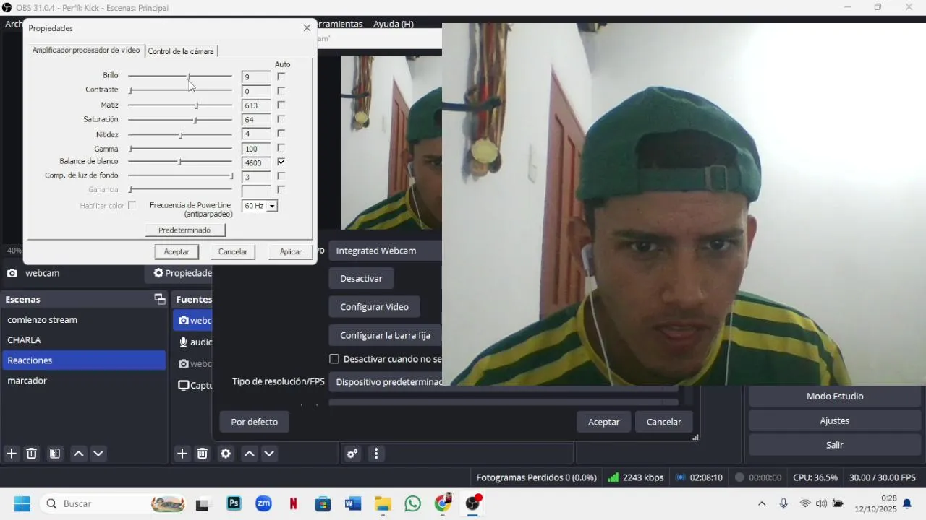926x520 pixels.
Task: Pop out the Escenas dock icon
Action: [159, 299]
